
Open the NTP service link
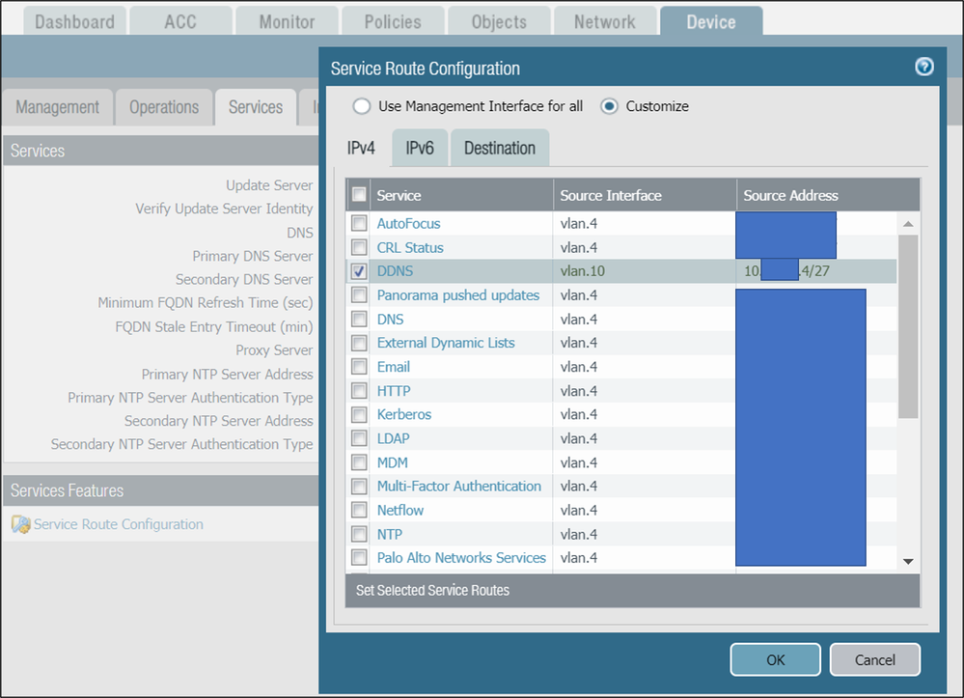coord(389,534)
